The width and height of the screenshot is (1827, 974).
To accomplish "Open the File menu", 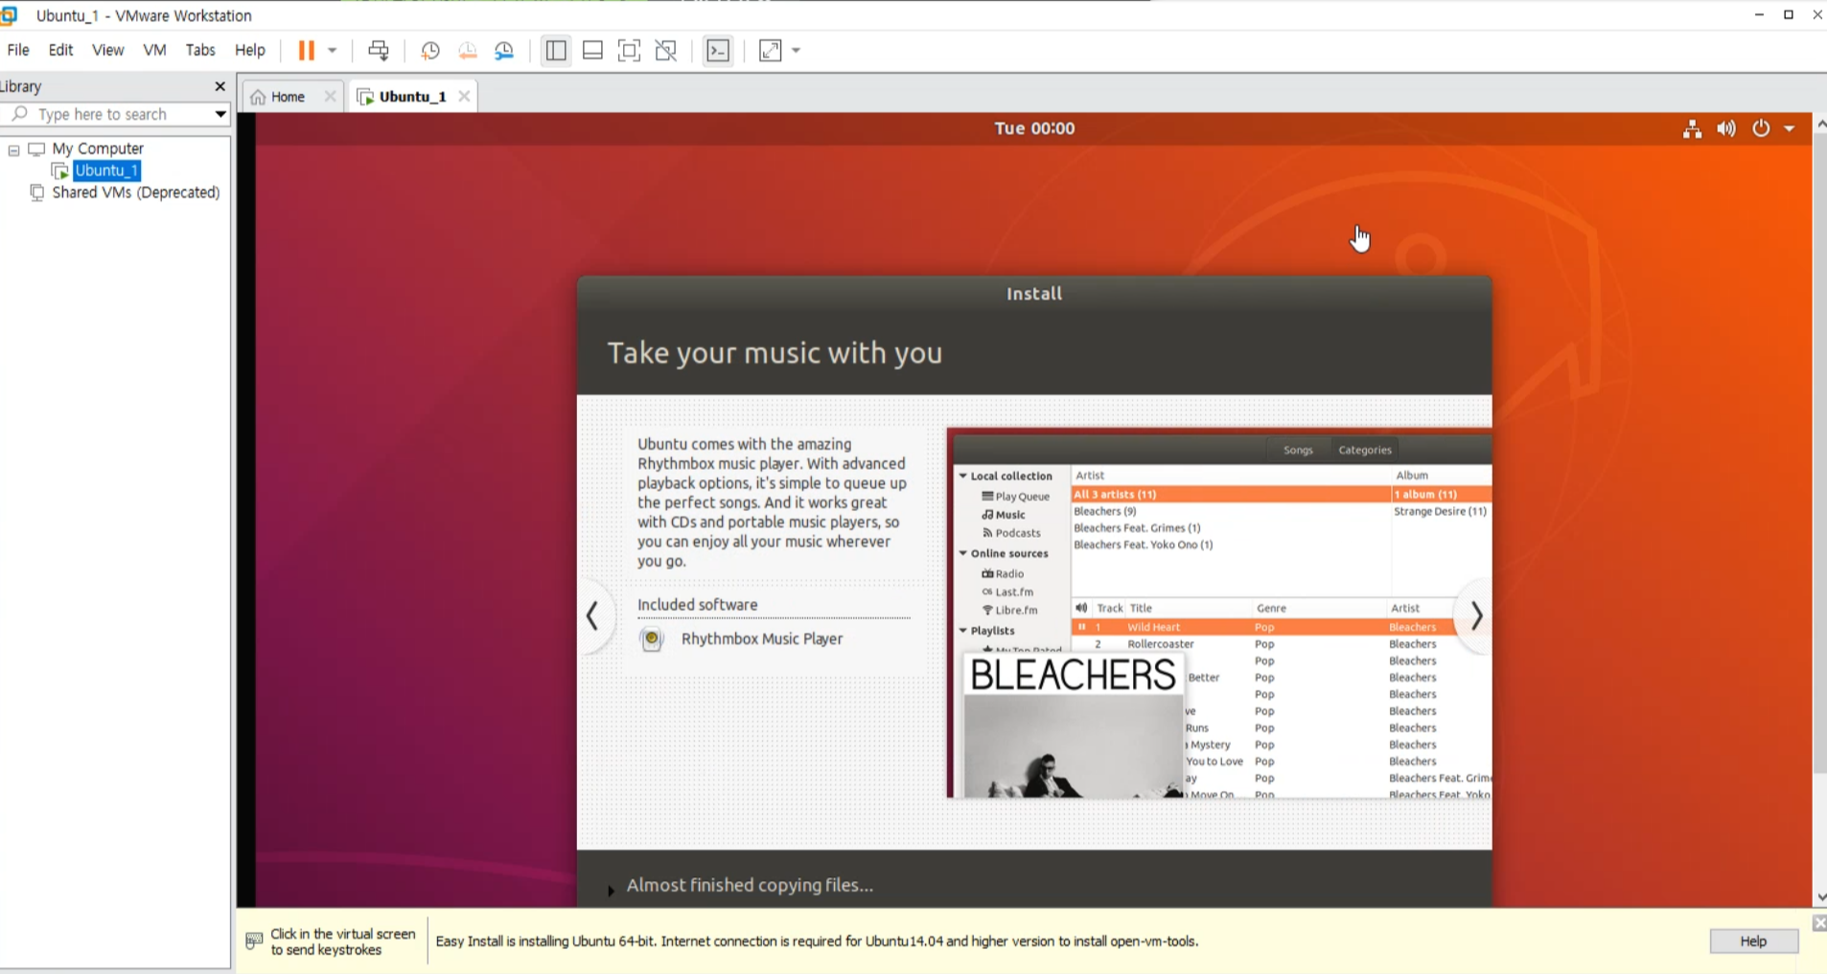I will tap(18, 50).
